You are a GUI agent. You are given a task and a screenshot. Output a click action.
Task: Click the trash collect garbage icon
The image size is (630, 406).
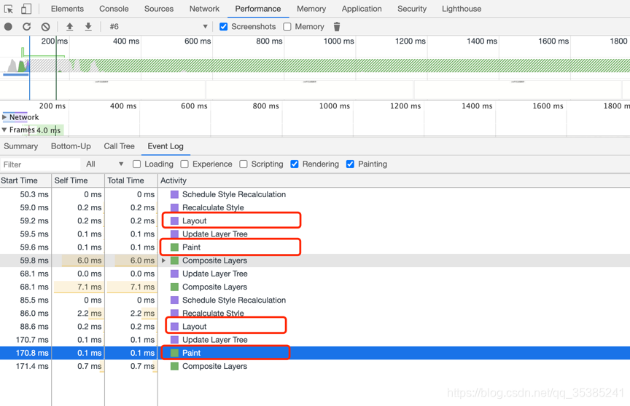[x=337, y=26]
